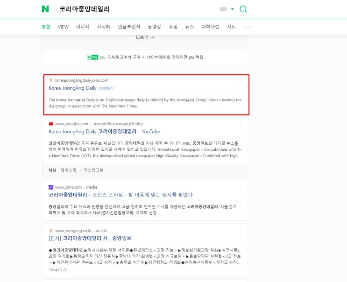
Task: Open the Korea JoongAng Daily title link
Action: pyautogui.click(x=72, y=88)
